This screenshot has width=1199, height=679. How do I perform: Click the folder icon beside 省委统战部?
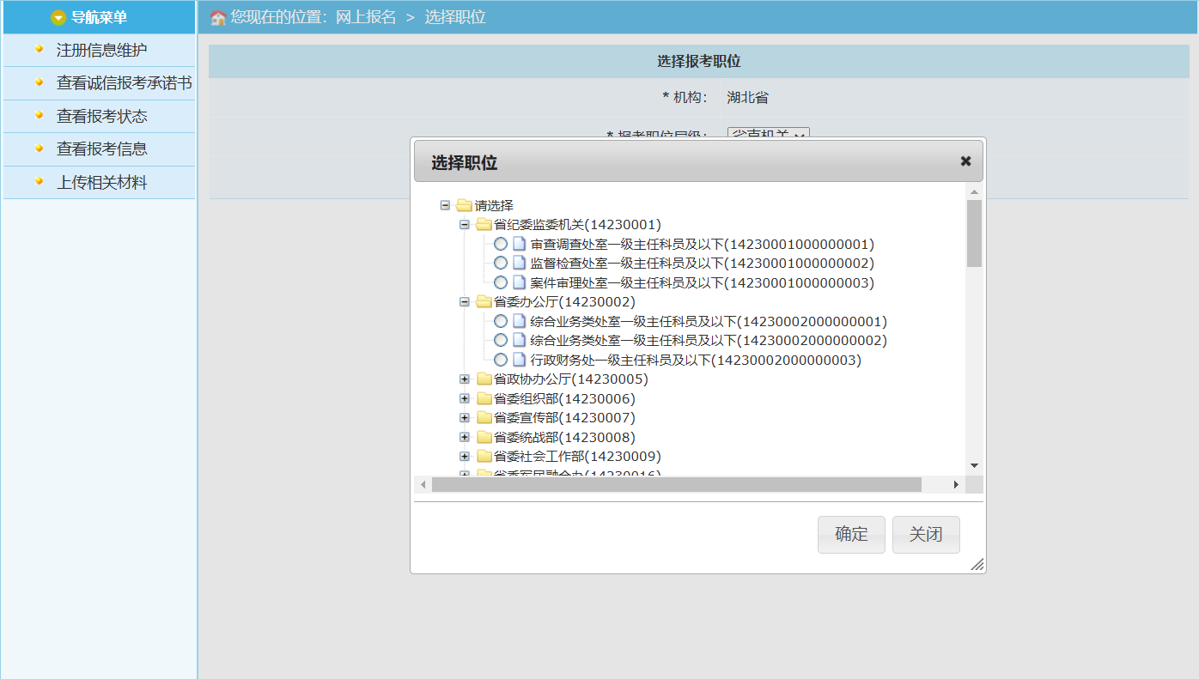point(484,438)
